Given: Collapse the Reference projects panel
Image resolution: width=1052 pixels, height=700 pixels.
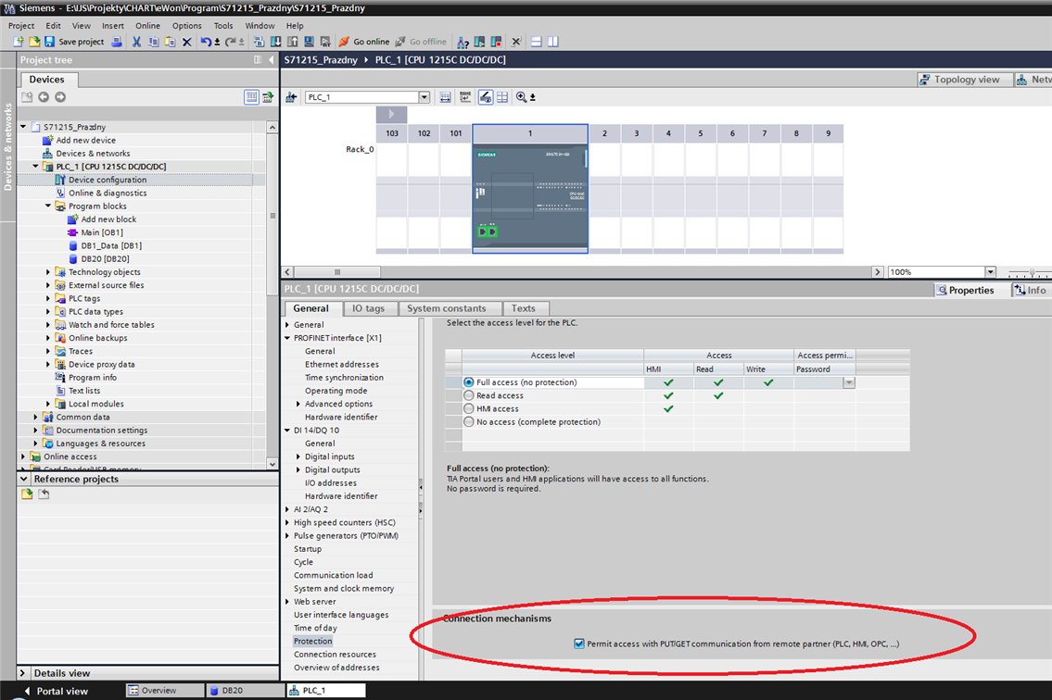Looking at the screenshot, I should click(x=24, y=479).
